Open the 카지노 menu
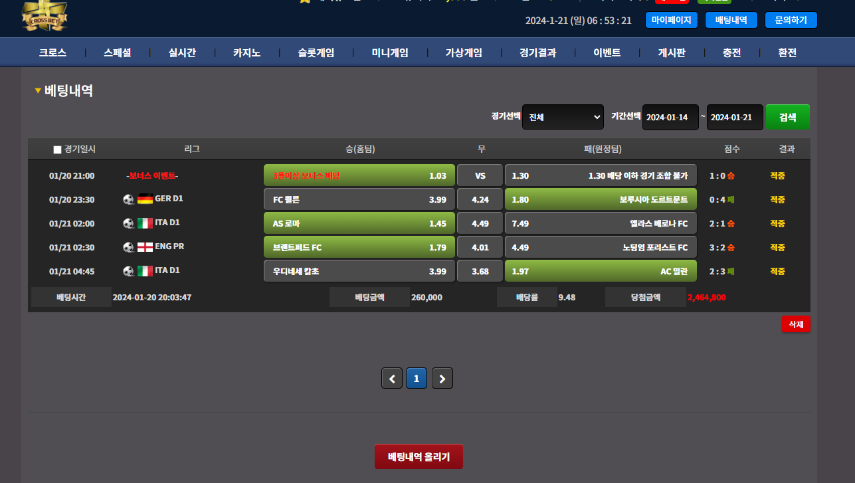The width and height of the screenshot is (855, 483). point(246,53)
